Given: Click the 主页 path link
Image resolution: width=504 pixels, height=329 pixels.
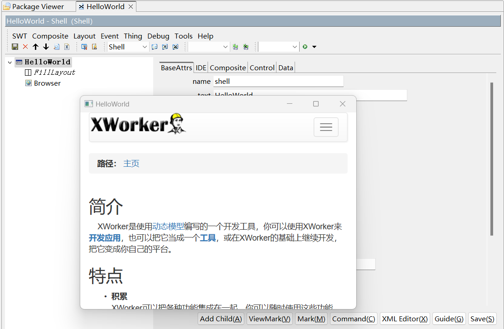Looking at the screenshot, I should (131, 163).
